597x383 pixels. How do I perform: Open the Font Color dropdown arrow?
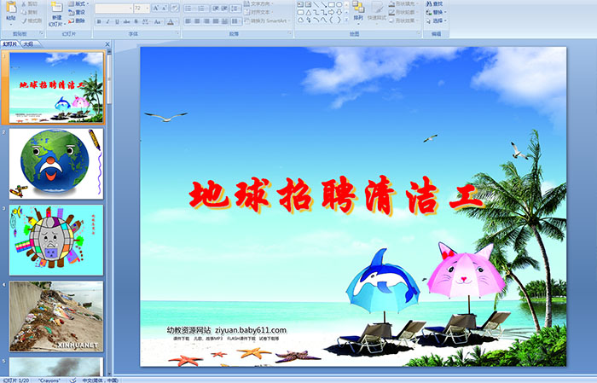click(177, 21)
